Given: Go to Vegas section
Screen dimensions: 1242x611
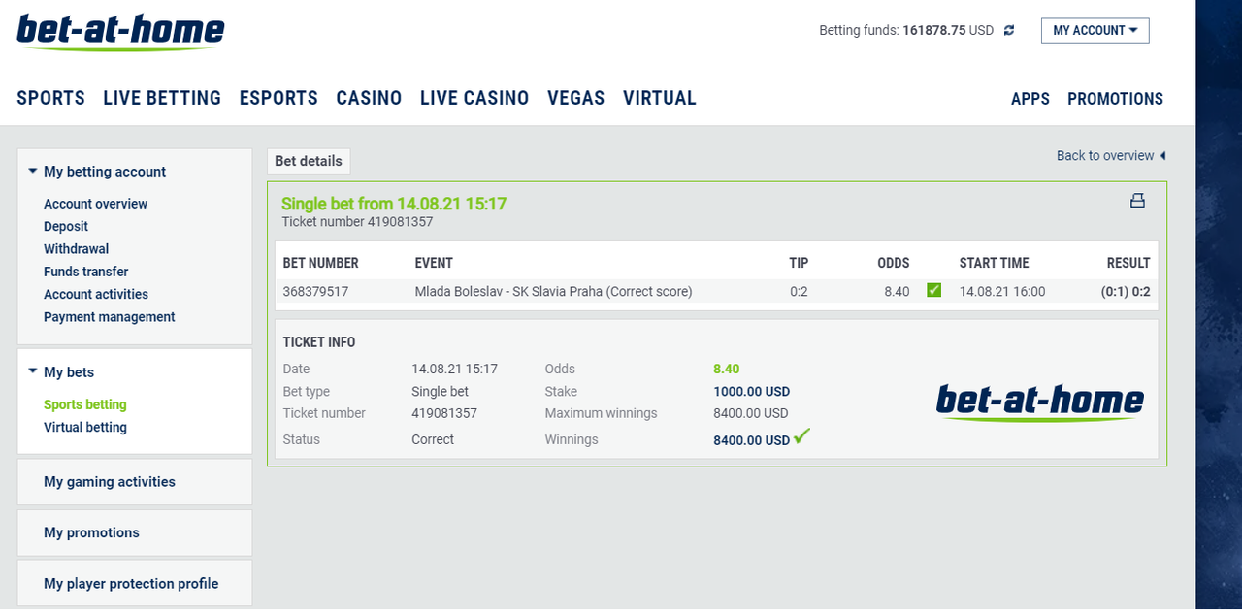Looking at the screenshot, I should click(576, 98).
